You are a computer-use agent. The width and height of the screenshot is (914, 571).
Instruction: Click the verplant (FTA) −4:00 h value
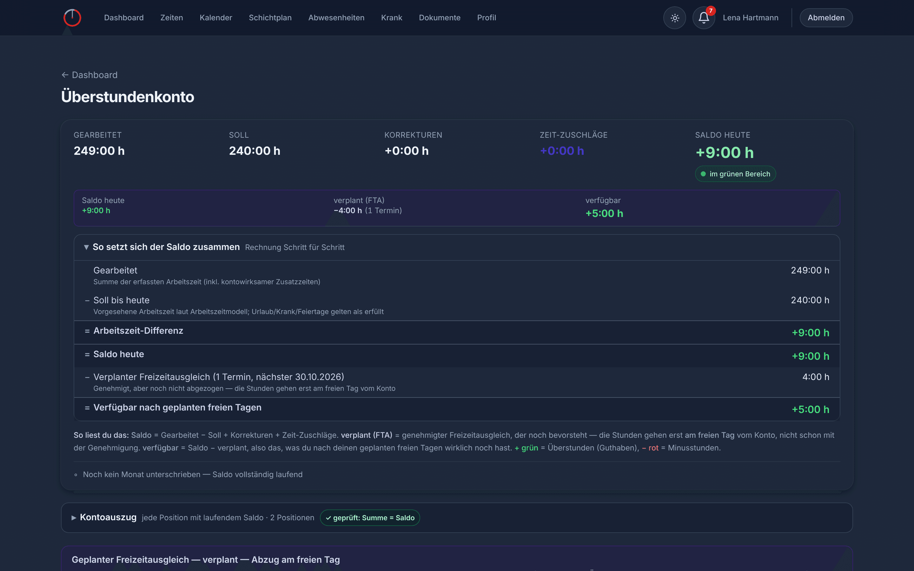348,211
